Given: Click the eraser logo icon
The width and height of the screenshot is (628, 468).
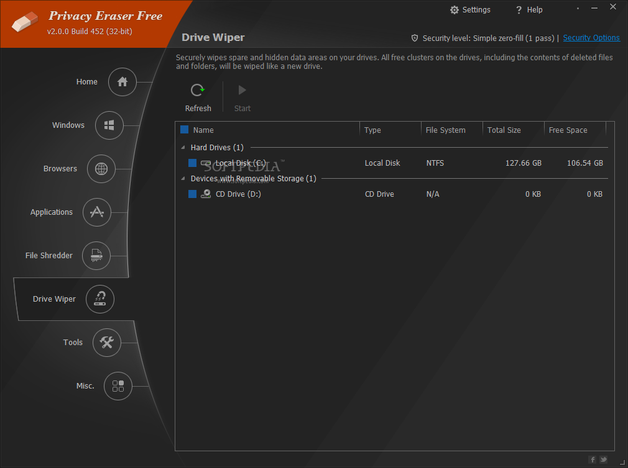Looking at the screenshot, I should pyautogui.click(x=25, y=21).
